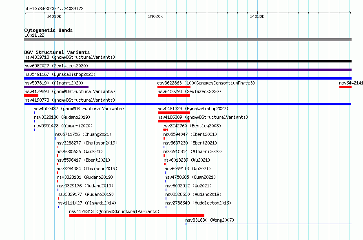Open nsv5951428 (Almarri2020) label
Image resolution: width=363 pixels, height=240 pixels.
pyautogui.click(x=63, y=126)
